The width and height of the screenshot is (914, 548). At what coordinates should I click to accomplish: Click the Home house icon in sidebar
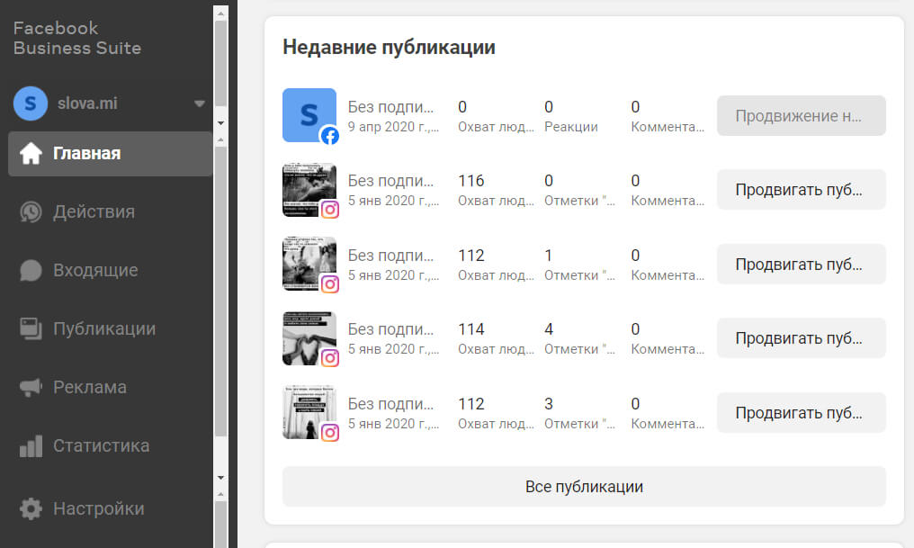[31, 154]
